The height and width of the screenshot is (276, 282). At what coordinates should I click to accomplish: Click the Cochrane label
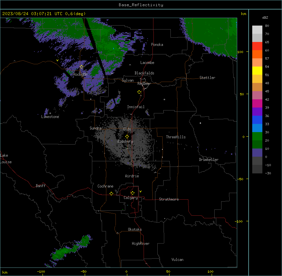(105, 186)
